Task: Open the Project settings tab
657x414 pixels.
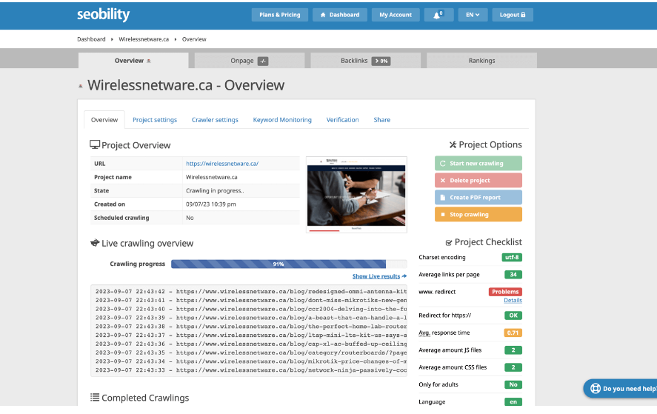Action: click(x=155, y=120)
